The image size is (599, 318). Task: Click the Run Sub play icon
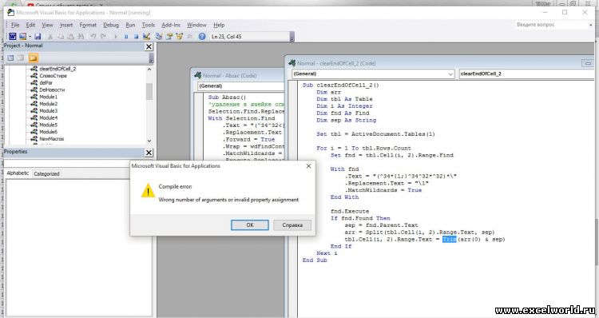[115, 36]
